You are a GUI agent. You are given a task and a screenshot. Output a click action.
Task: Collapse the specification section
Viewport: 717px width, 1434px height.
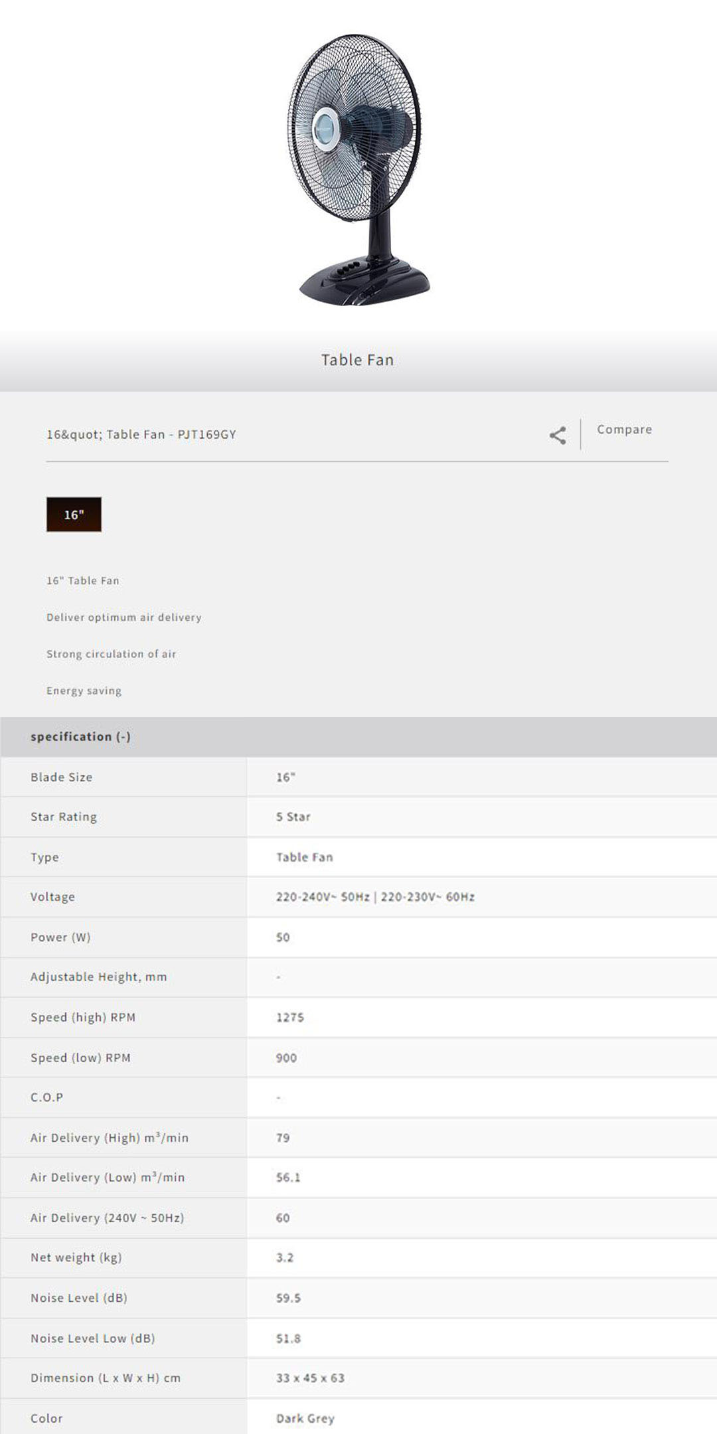tap(80, 736)
